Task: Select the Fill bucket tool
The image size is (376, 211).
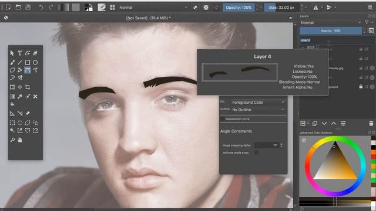Action: click(x=12, y=104)
